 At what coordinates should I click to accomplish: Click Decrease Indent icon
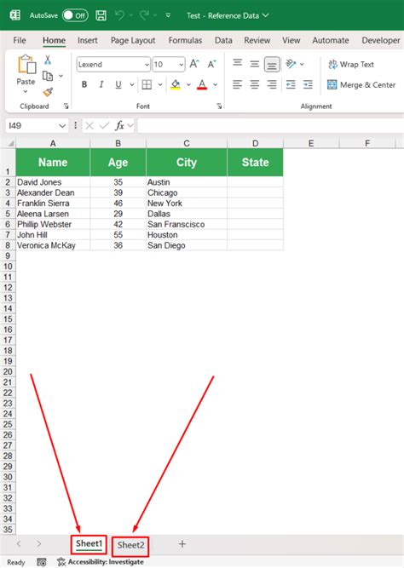click(291, 85)
